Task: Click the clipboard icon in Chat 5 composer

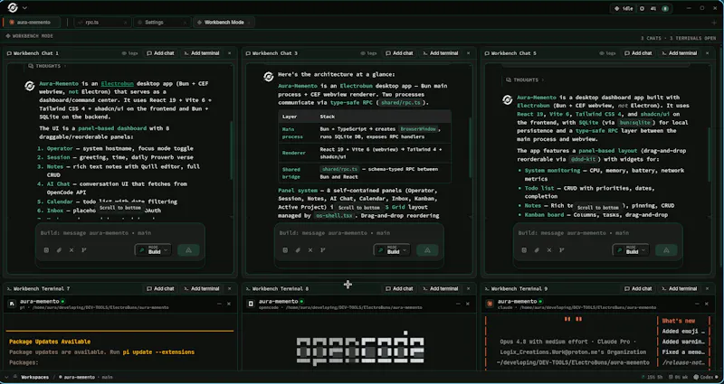Action: 524,250
